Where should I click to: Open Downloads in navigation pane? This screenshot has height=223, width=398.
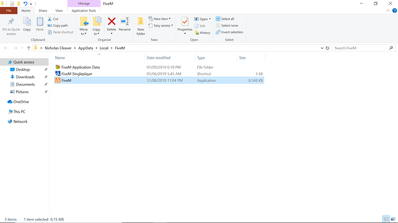point(25,77)
